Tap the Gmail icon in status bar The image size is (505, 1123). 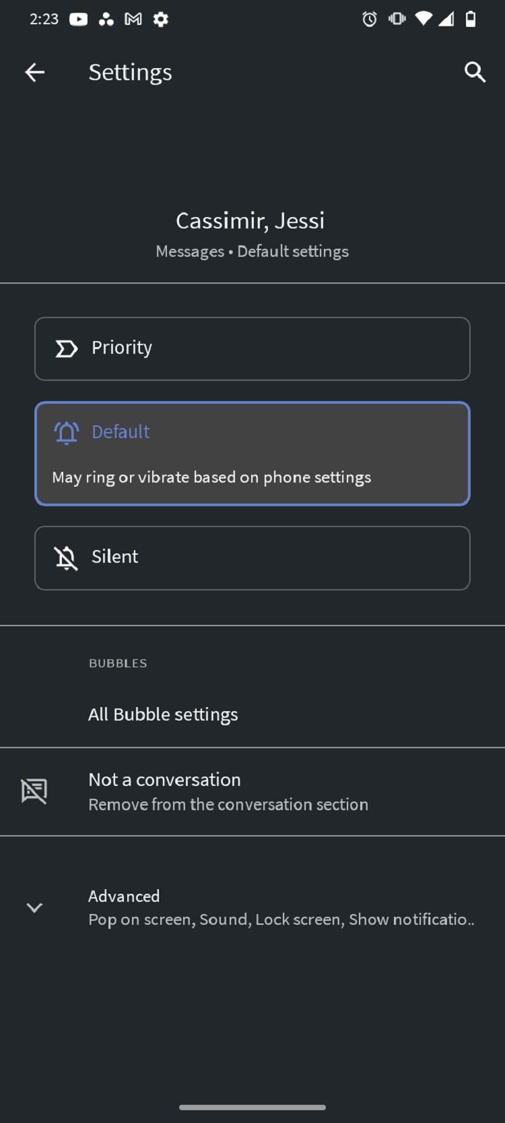pyautogui.click(x=133, y=20)
